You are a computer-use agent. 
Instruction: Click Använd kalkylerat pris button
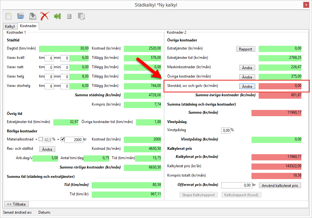(280, 186)
